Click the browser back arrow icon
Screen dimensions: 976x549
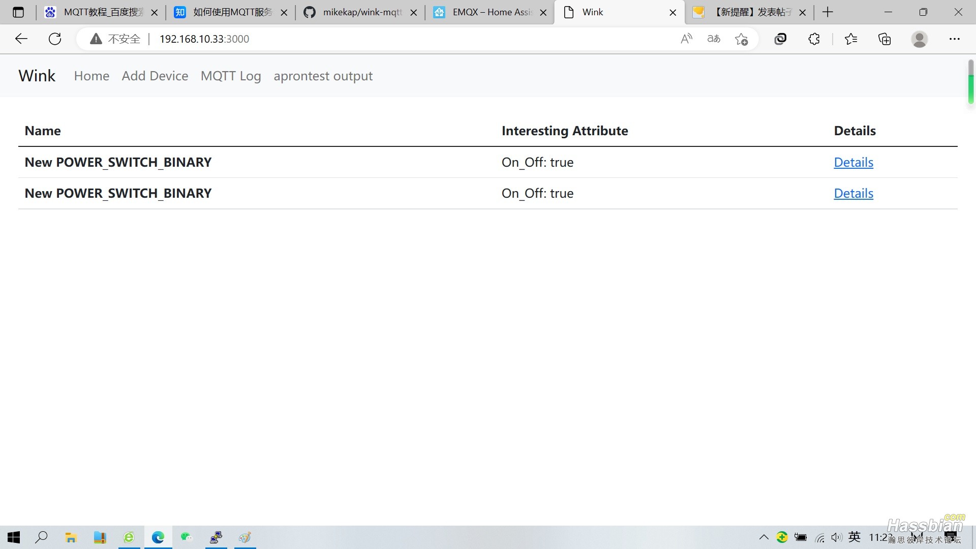click(21, 38)
